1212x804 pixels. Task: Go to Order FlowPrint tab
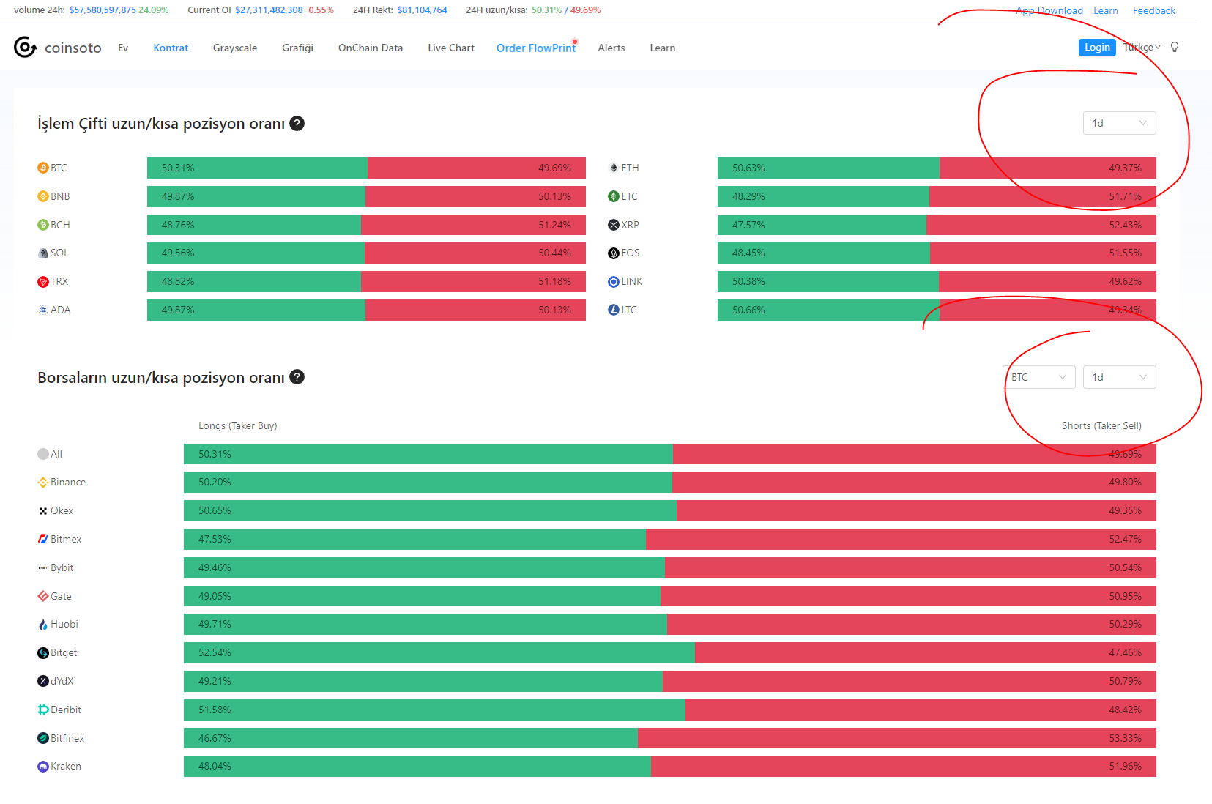(x=536, y=48)
